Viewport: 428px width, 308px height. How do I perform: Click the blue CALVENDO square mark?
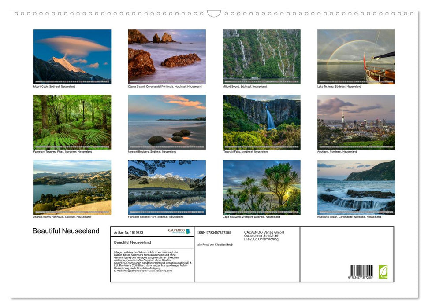pyautogui.click(x=187, y=231)
